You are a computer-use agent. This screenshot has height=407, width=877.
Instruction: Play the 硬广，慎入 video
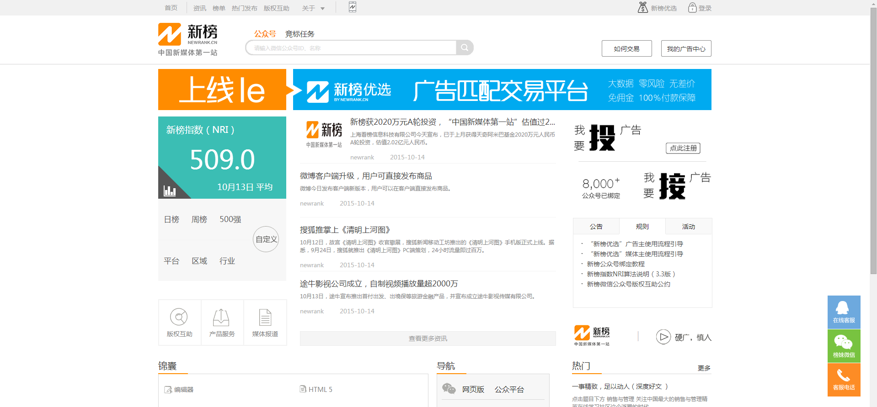click(x=663, y=337)
